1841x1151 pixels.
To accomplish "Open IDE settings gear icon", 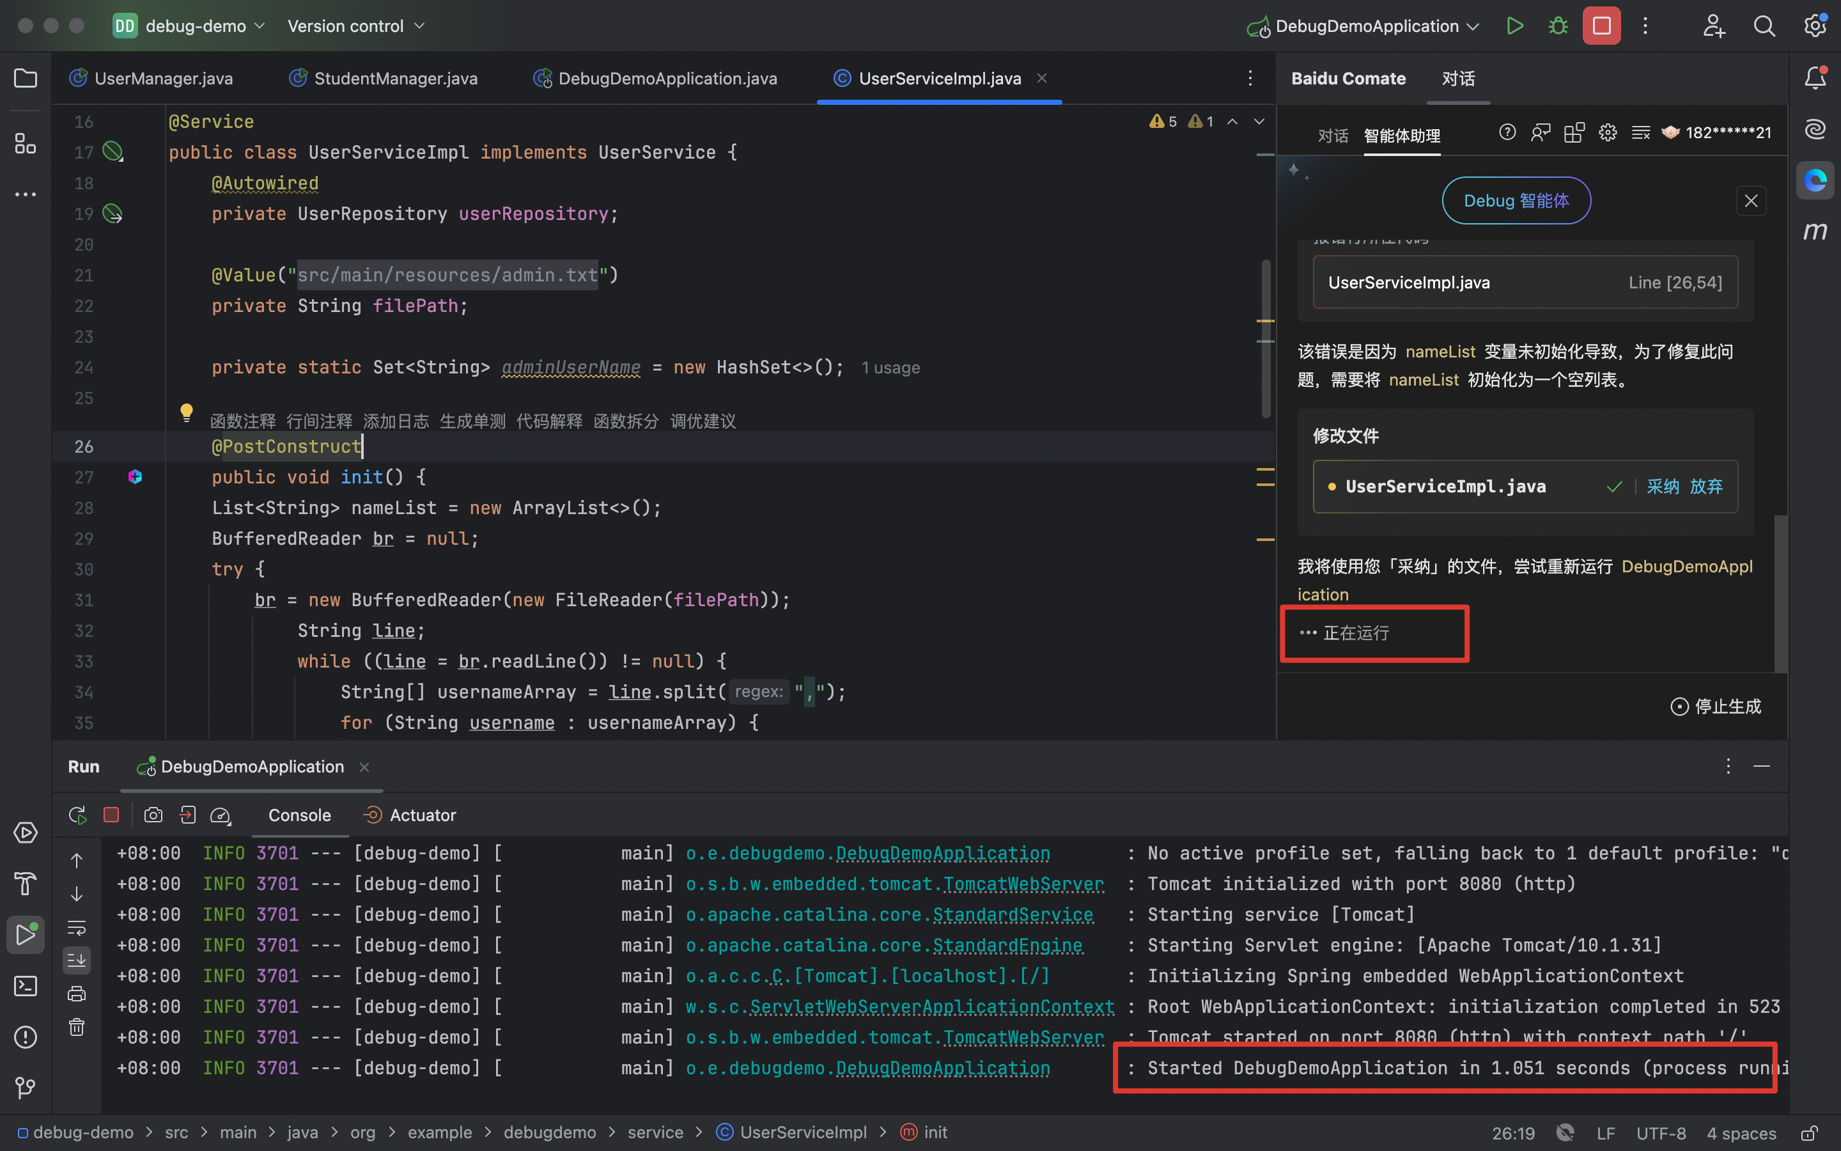I will coord(1815,26).
